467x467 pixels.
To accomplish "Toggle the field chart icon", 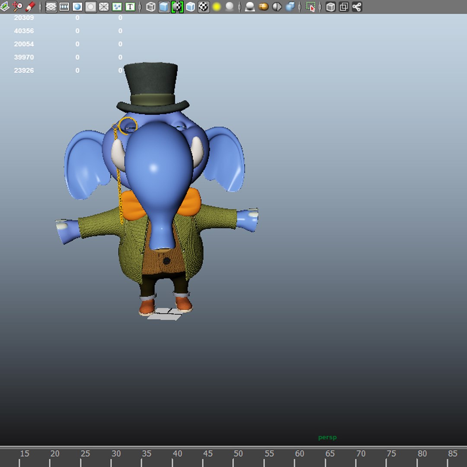I will pos(104,6).
